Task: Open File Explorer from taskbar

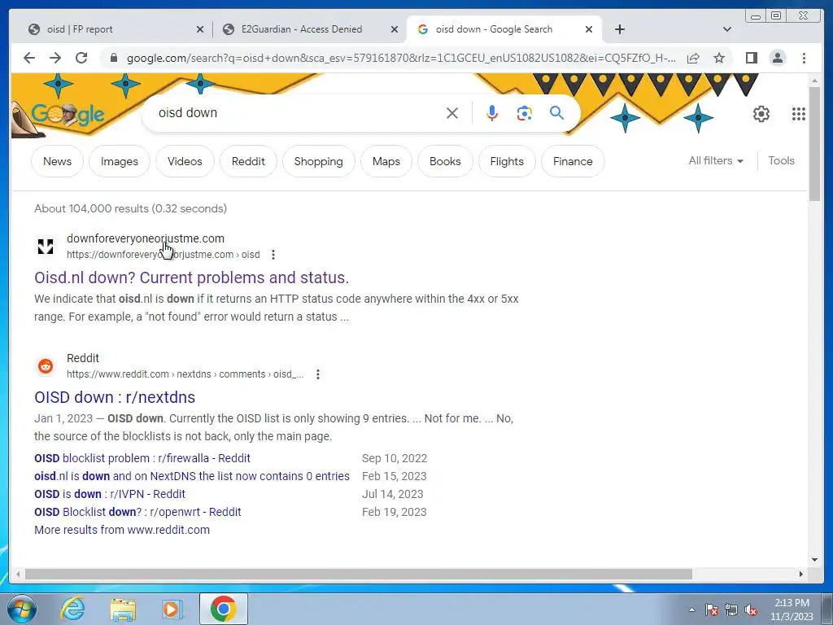Action: 123,609
